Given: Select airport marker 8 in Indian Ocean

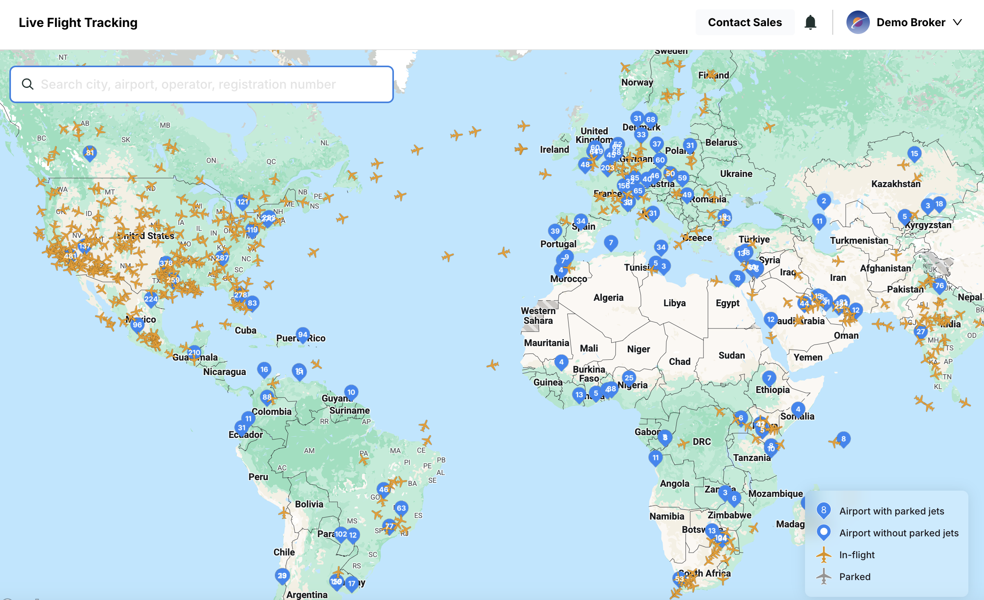Looking at the screenshot, I should [x=843, y=440].
